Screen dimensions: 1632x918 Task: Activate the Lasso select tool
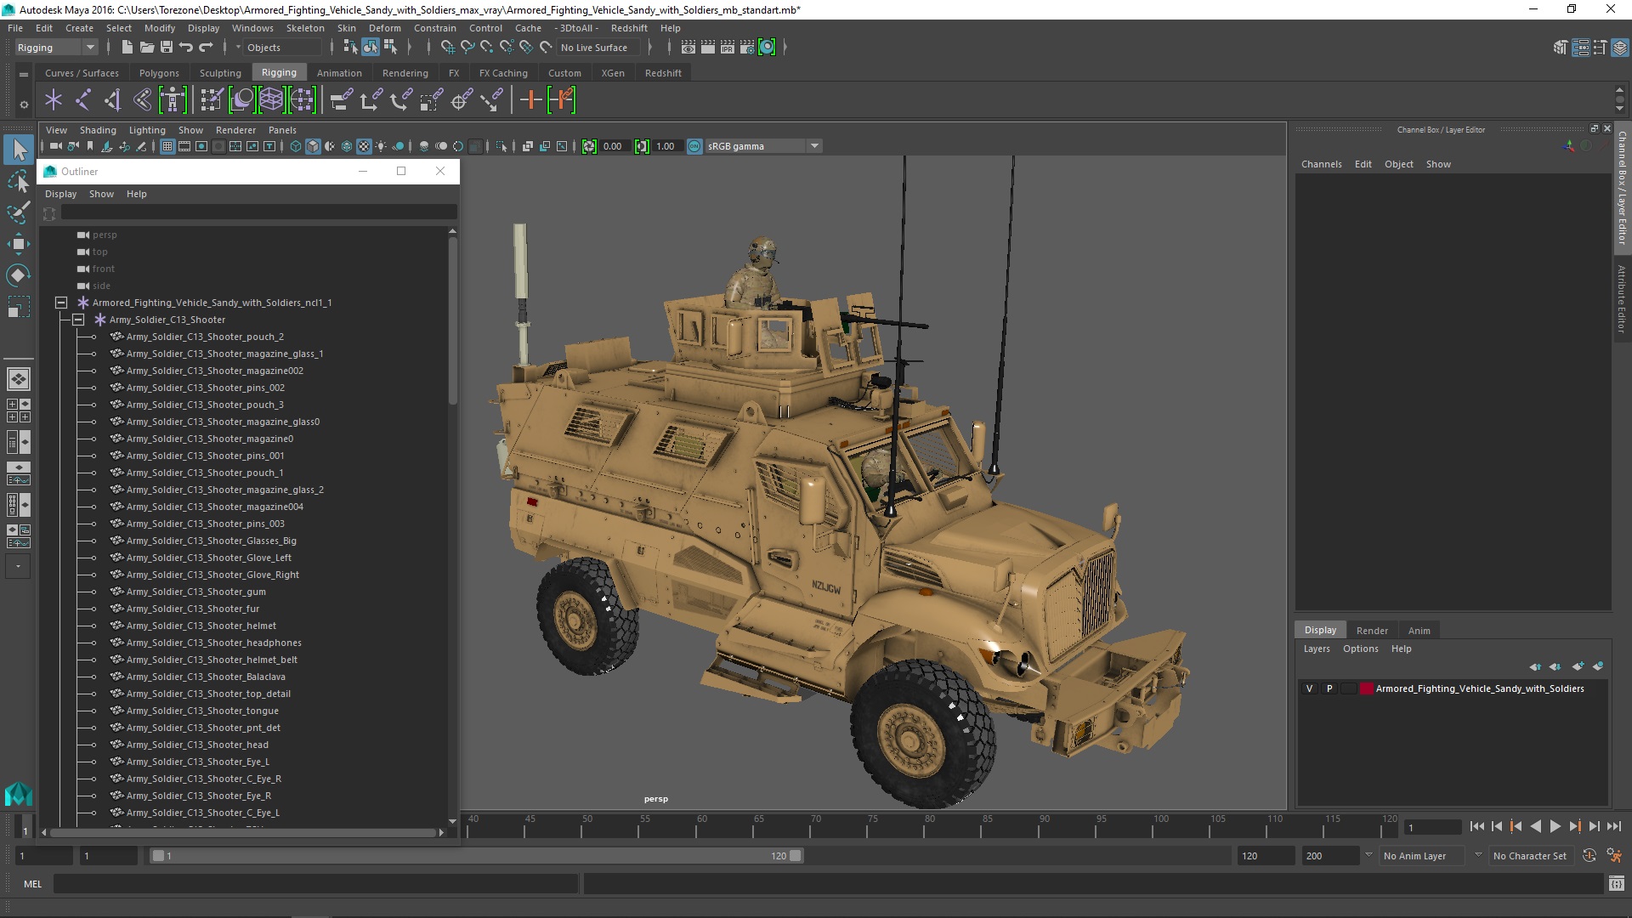(x=18, y=181)
